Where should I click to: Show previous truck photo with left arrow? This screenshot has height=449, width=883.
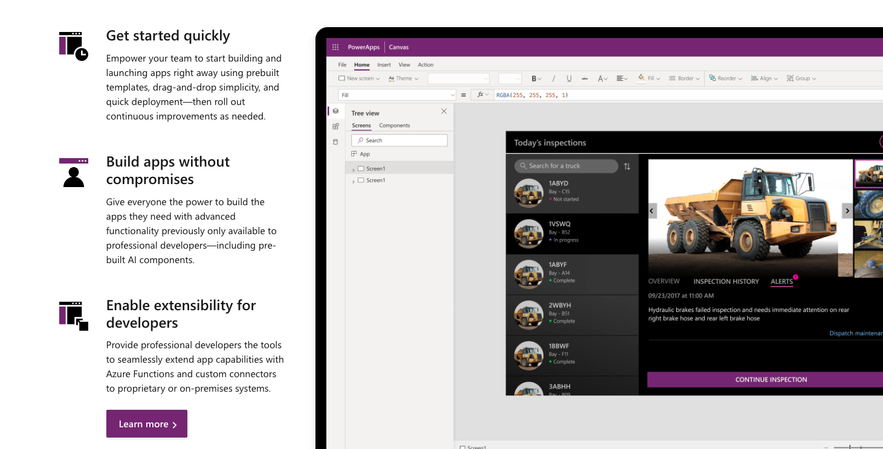click(x=652, y=211)
